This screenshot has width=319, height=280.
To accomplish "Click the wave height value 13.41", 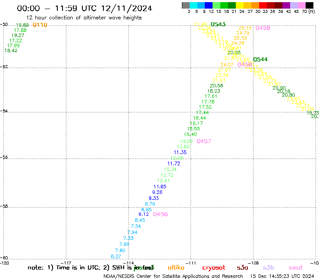I will pyautogui.click(x=163, y=180).
